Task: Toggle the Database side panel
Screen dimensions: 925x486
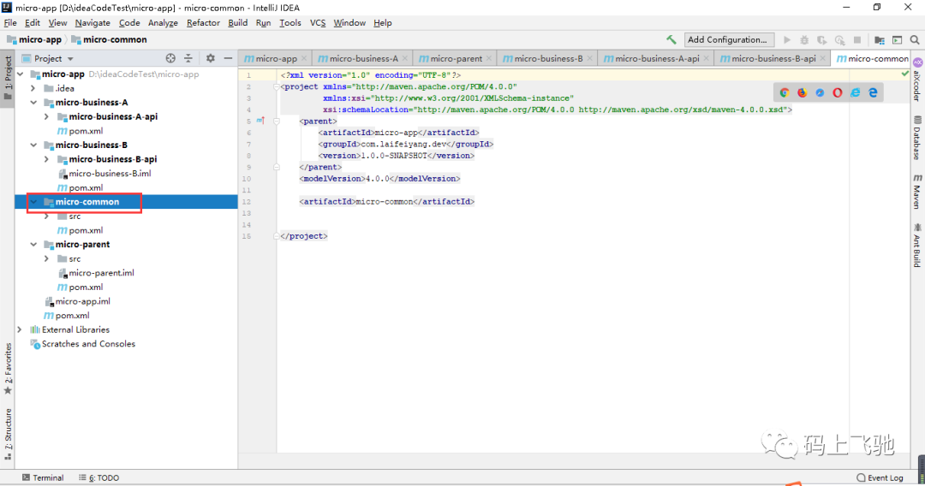Action: click(x=917, y=138)
